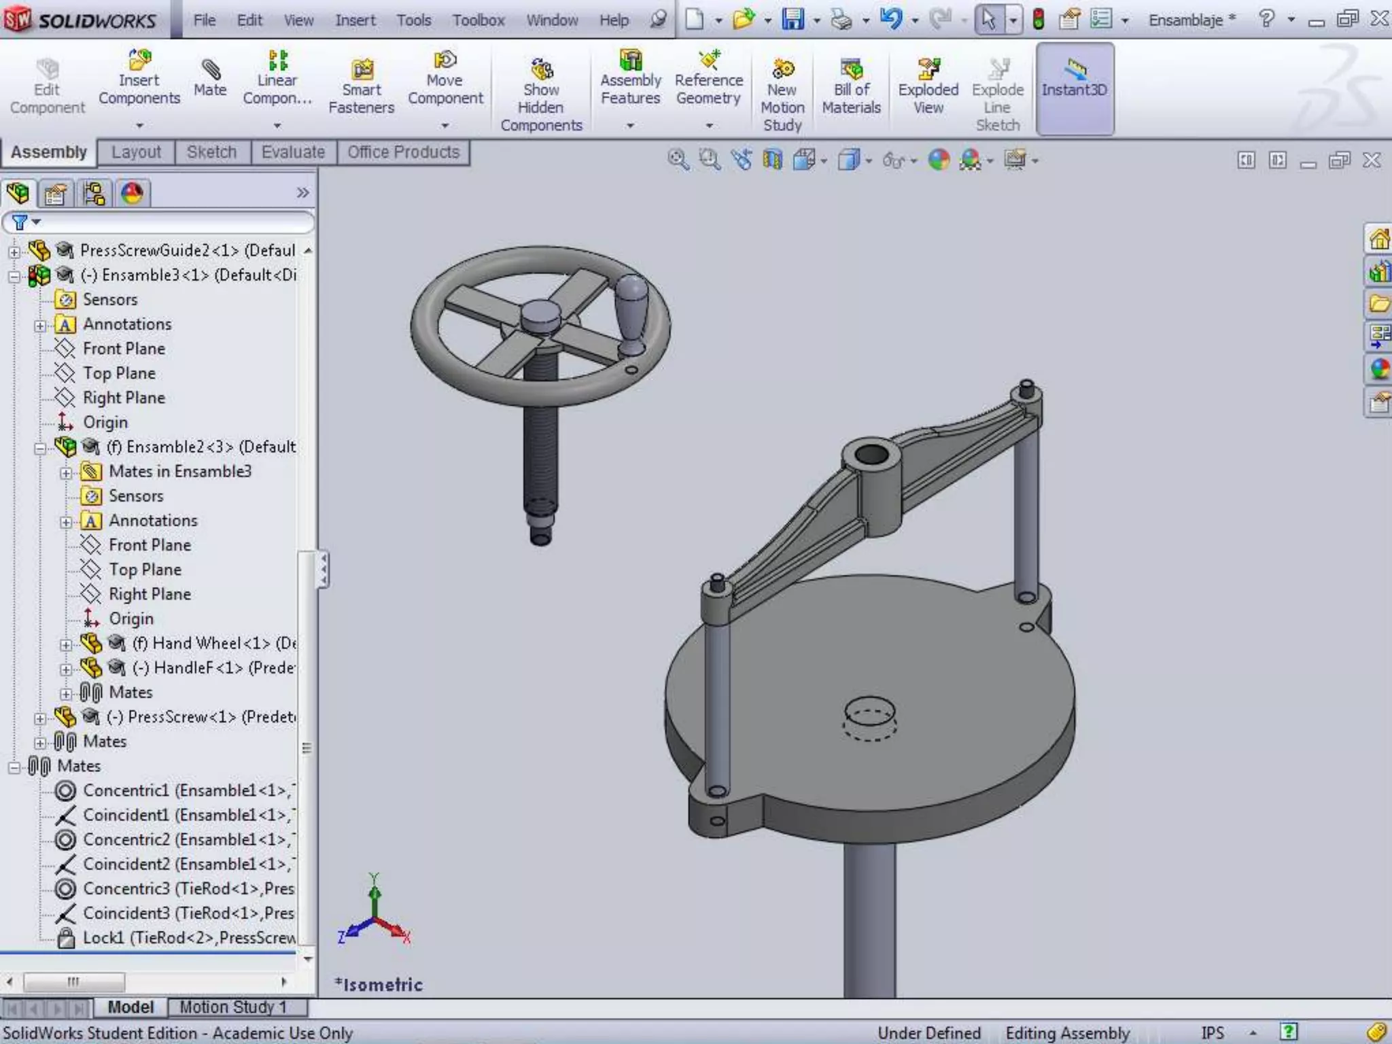Click the Save icon in toolbar
The height and width of the screenshot is (1044, 1392).
coord(793,19)
